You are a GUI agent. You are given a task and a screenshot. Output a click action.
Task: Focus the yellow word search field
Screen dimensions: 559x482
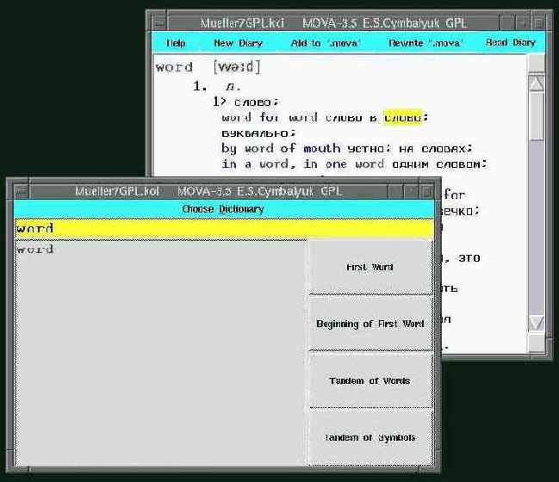[223, 228]
